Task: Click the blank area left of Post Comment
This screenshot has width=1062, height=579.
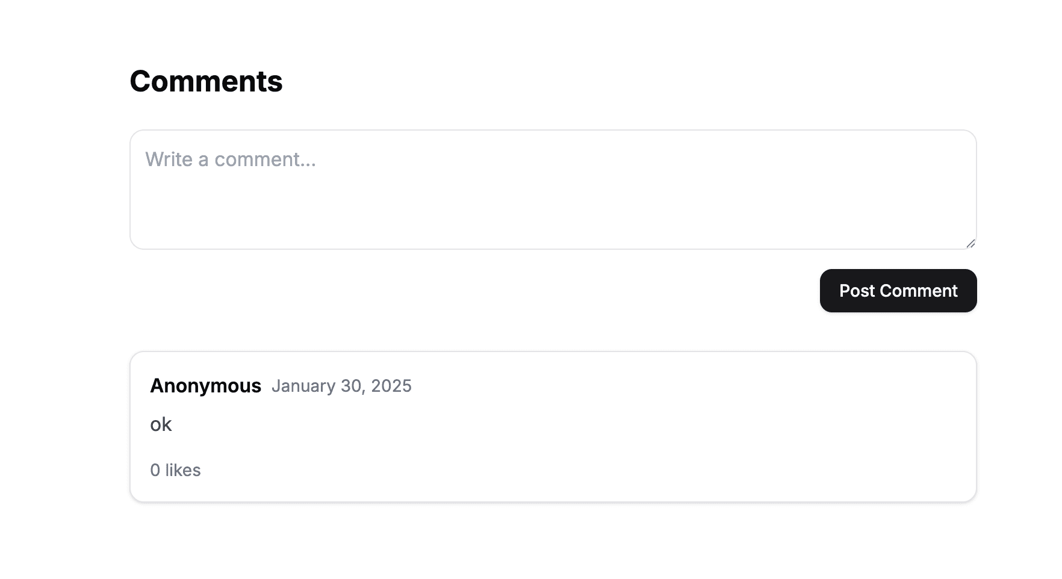Action: point(470,291)
